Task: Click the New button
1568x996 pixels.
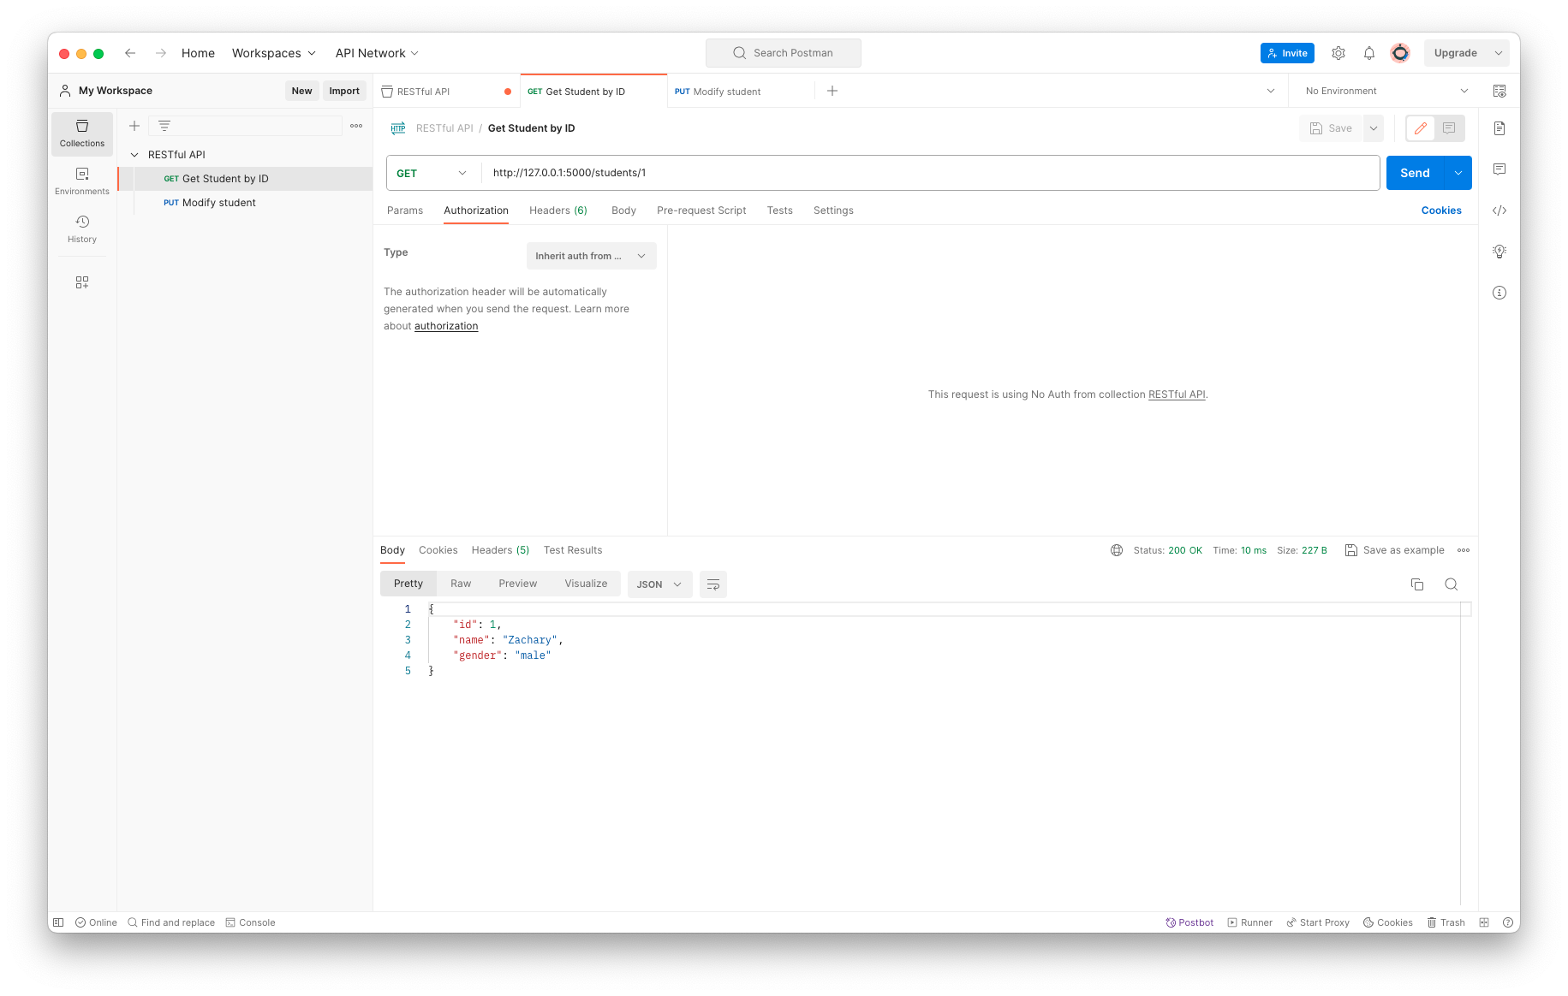Action: [301, 91]
